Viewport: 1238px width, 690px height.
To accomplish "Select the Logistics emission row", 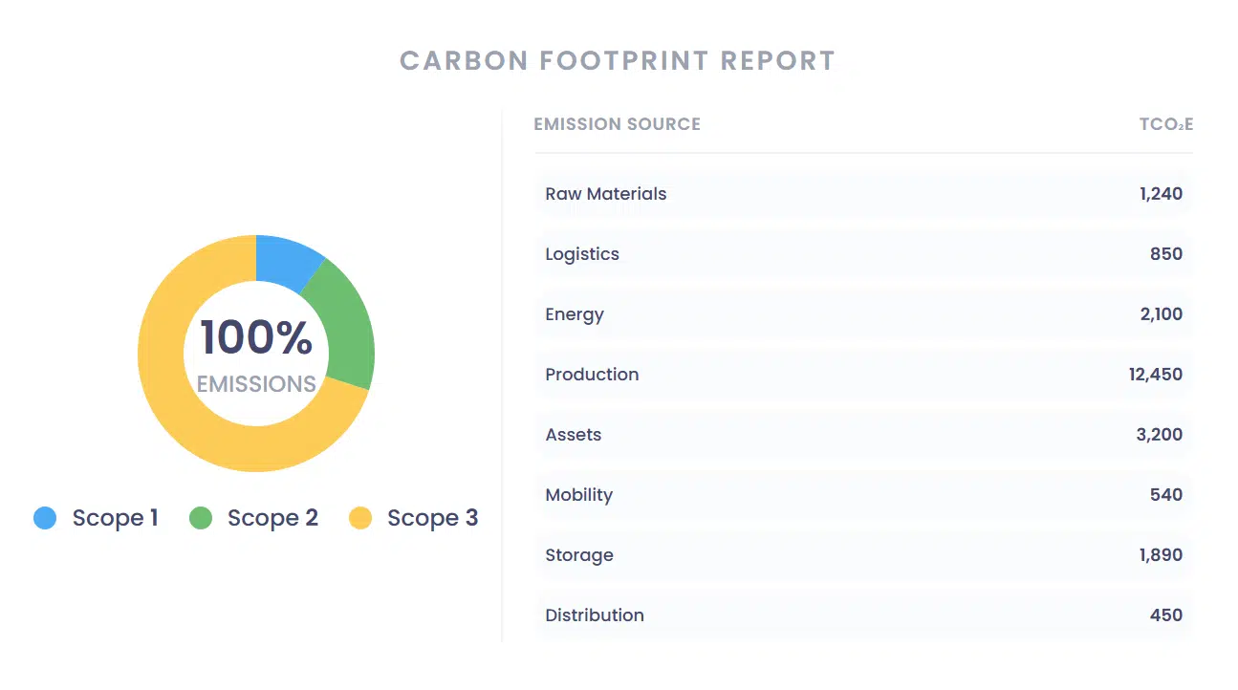I will 863,254.
